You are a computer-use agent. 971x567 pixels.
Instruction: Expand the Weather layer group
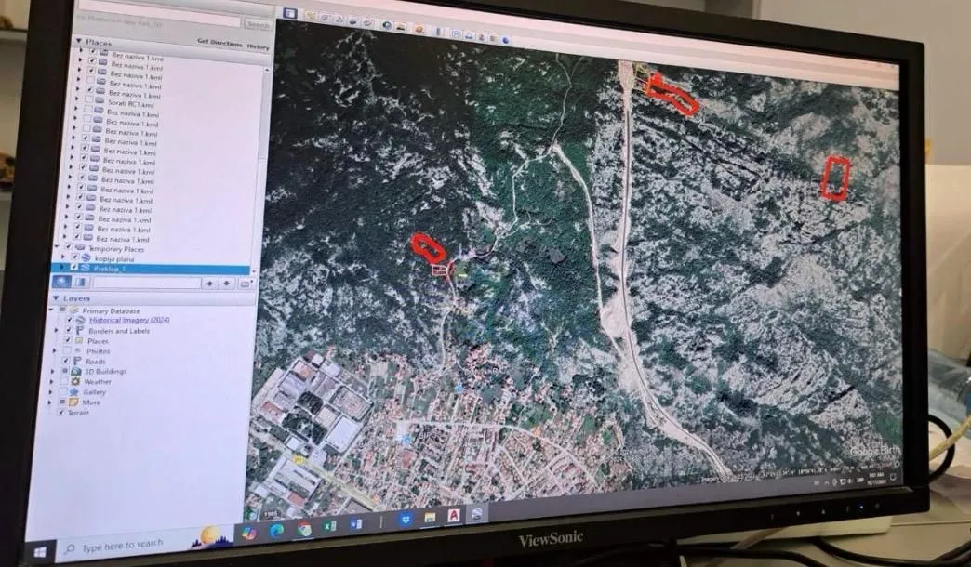coord(51,382)
